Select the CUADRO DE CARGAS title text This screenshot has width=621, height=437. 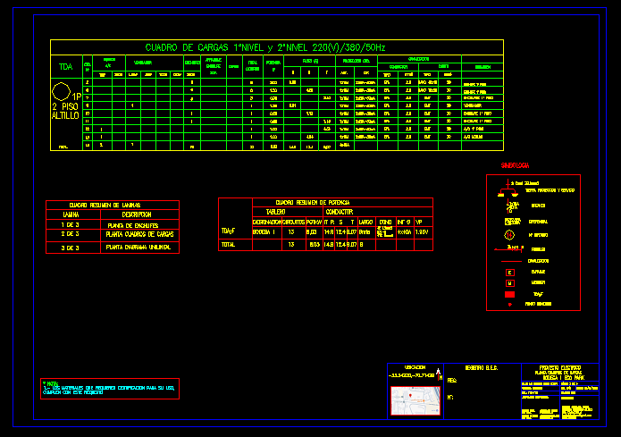265,47
